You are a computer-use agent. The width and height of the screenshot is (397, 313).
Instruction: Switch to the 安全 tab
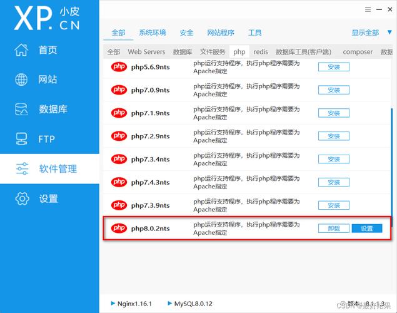tap(186, 33)
